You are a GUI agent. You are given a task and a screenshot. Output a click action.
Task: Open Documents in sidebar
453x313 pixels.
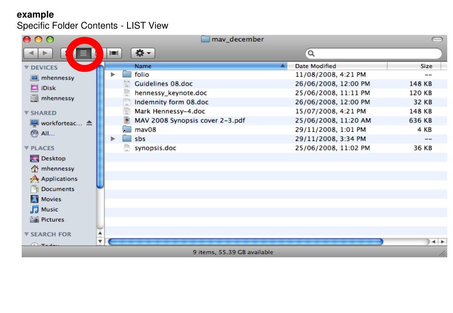pyautogui.click(x=52, y=189)
